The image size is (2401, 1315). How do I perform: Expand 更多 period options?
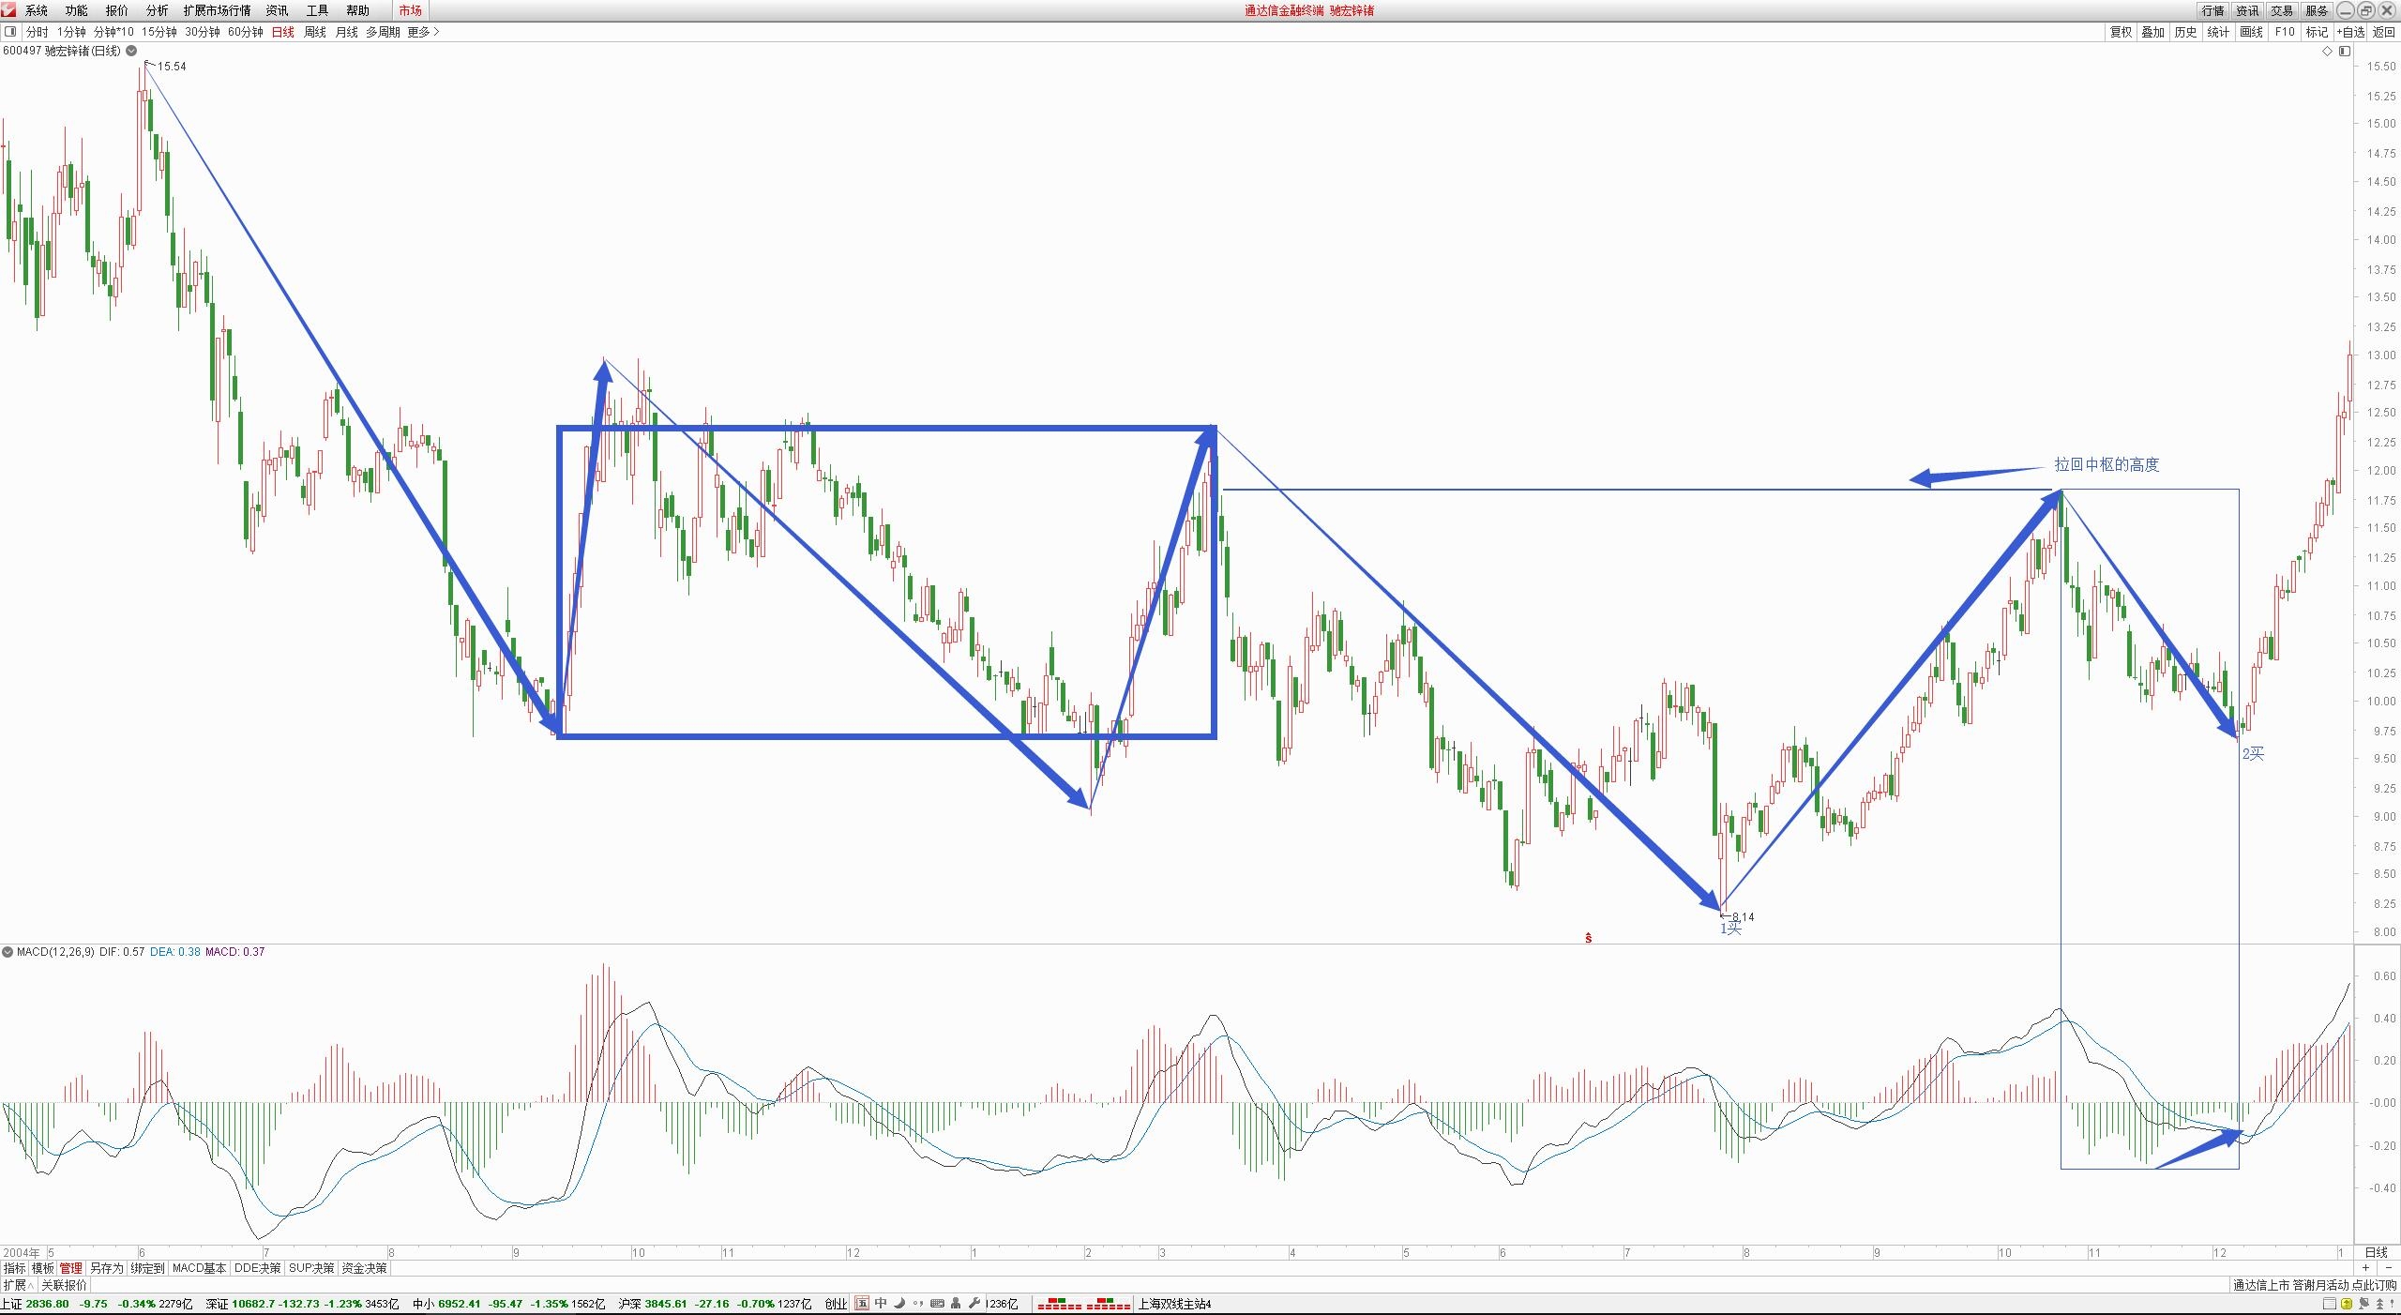(x=423, y=32)
